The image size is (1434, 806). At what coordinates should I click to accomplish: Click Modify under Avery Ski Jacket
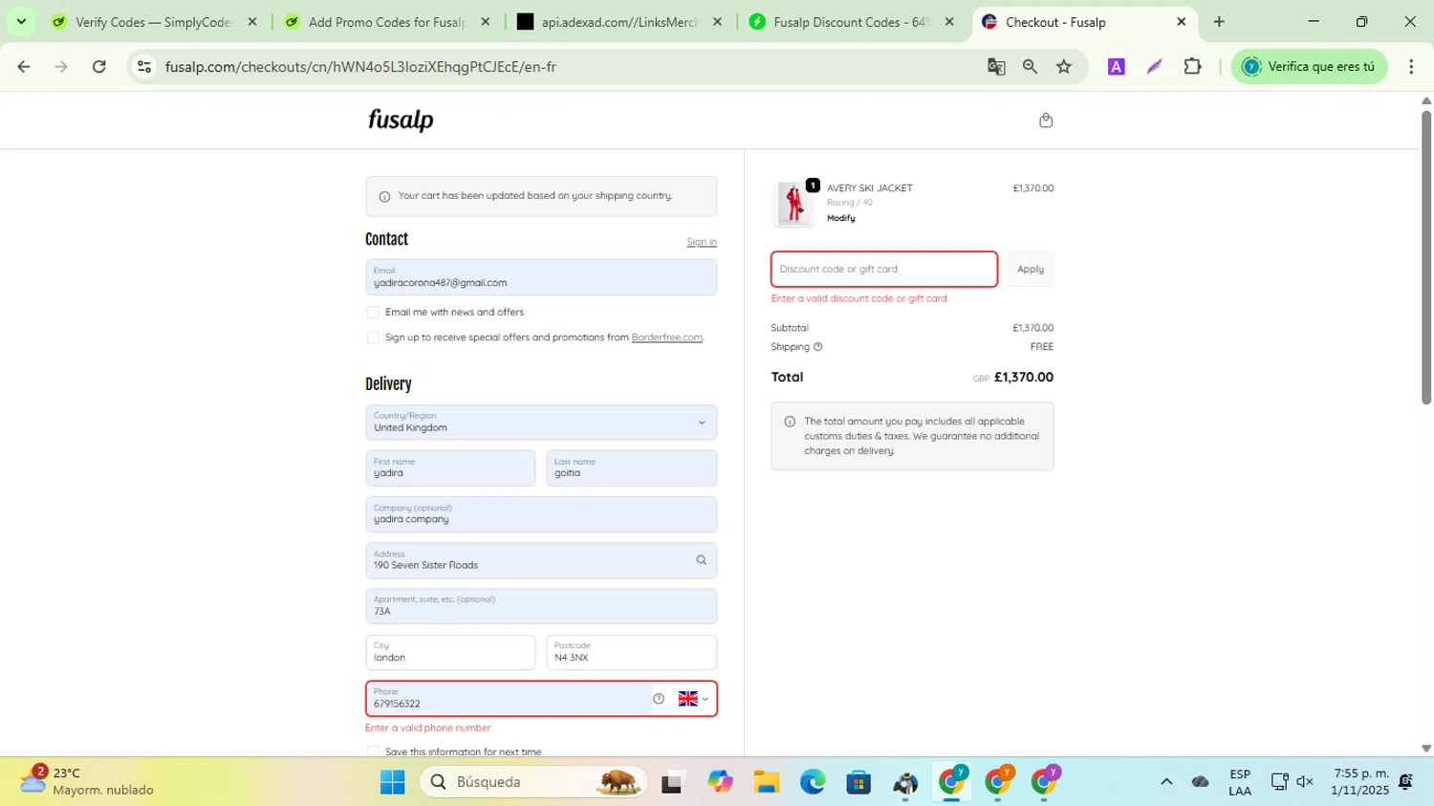[x=841, y=218]
